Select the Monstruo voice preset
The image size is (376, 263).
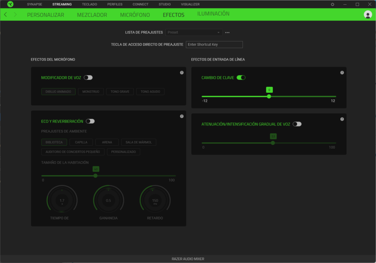click(x=91, y=92)
